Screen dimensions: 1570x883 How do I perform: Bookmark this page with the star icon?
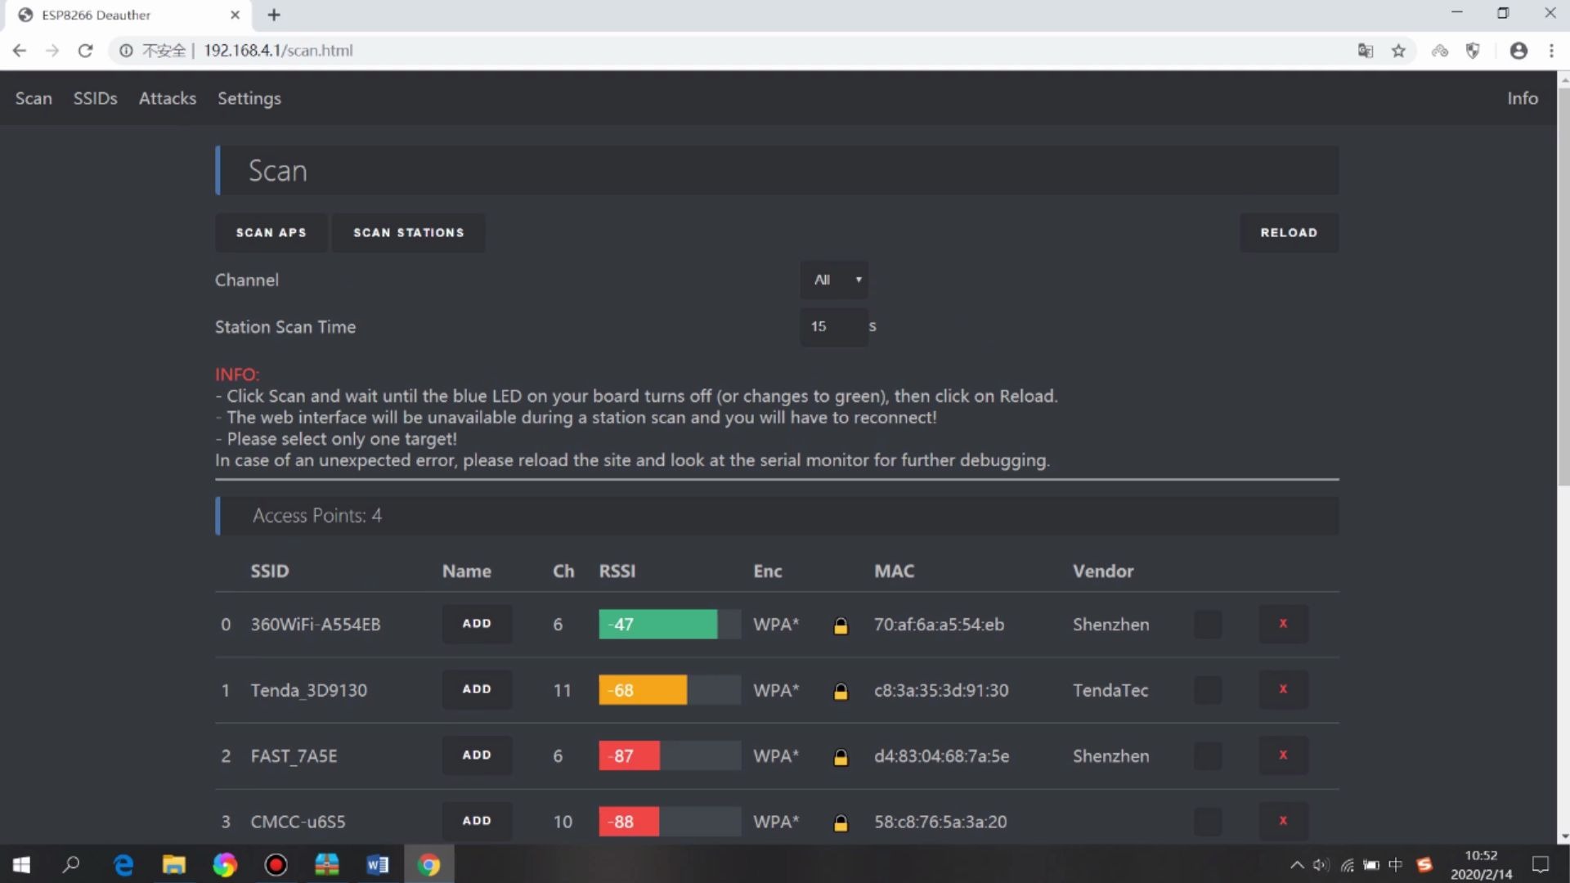pyautogui.click(x=1398, y=51)
